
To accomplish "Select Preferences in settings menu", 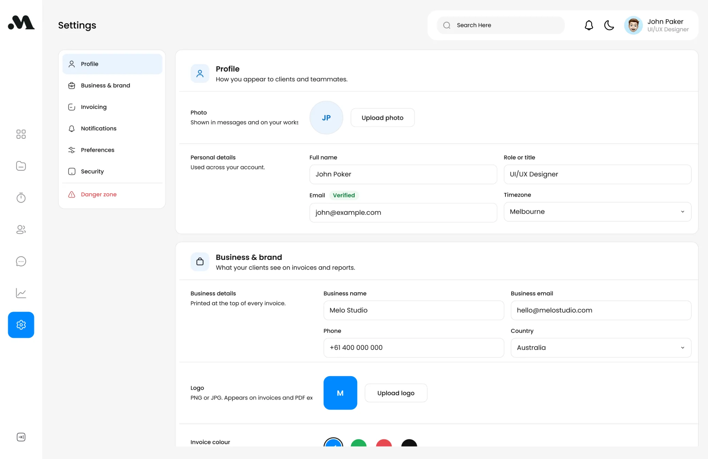I will pos(112,150).
